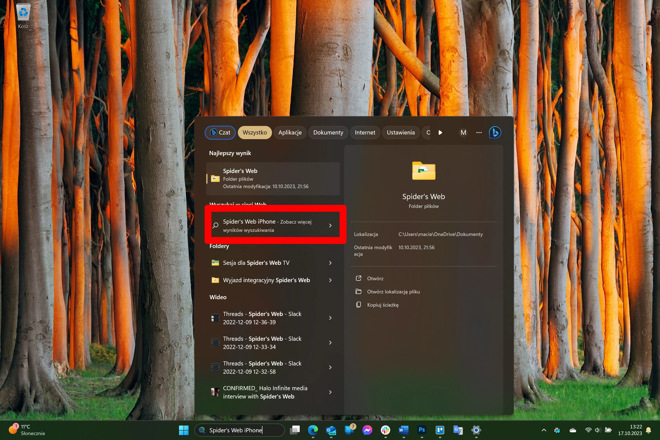This screenshot has width=660, height=440.
Task: Open Photoshop from the taskbar
Action: (x=422, y=430)
